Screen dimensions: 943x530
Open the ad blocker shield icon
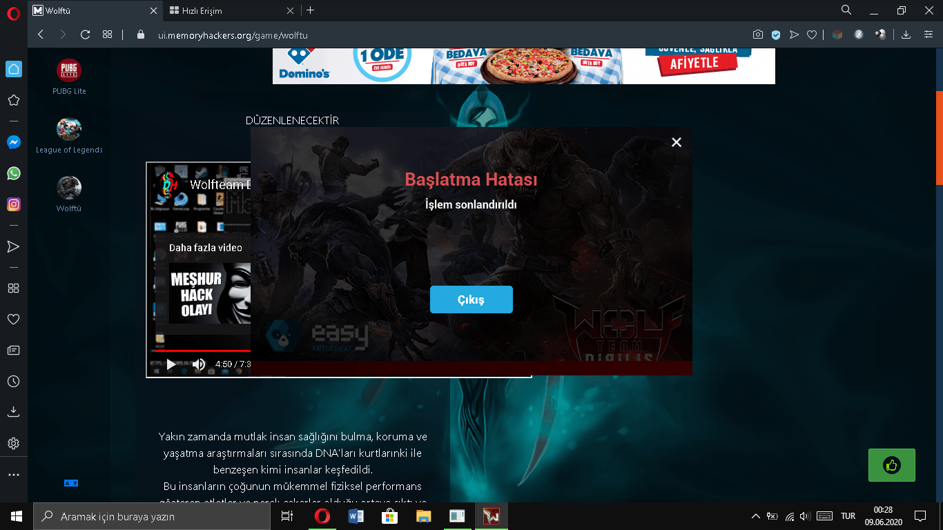pos(776,35)
